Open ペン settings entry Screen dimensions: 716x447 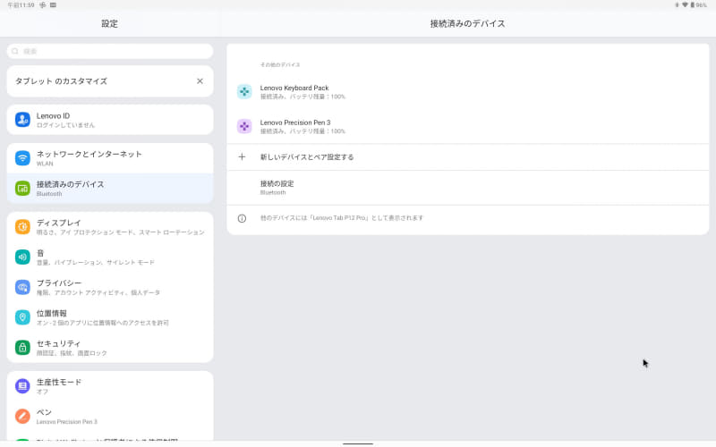coord(110,416)
